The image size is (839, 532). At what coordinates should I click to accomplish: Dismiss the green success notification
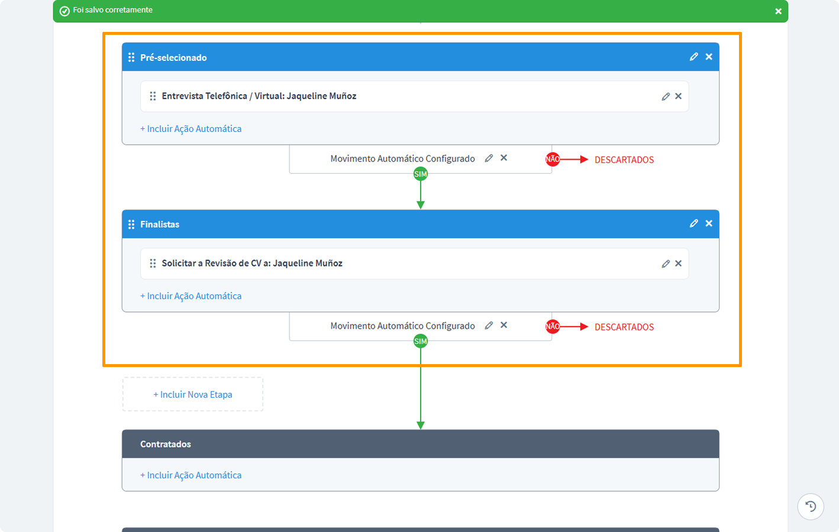pos(778,11)
